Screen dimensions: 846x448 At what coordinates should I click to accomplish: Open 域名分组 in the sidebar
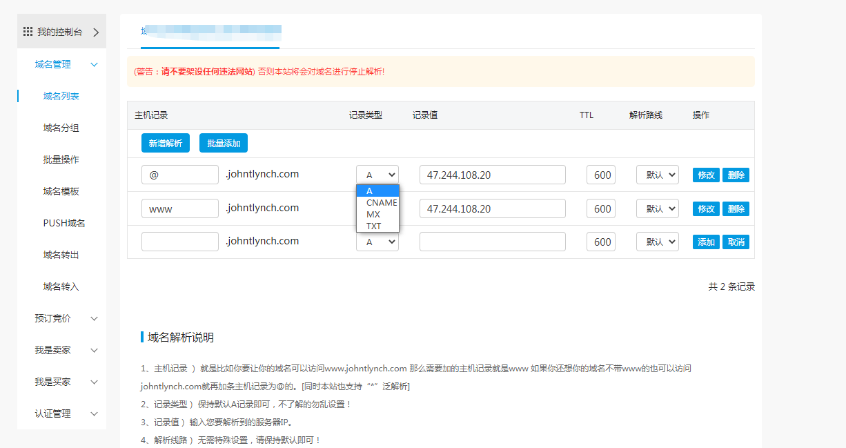coord(61,128)
